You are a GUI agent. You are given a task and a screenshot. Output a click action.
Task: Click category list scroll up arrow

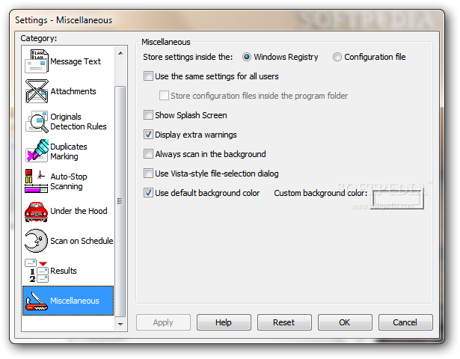point(120,53)
